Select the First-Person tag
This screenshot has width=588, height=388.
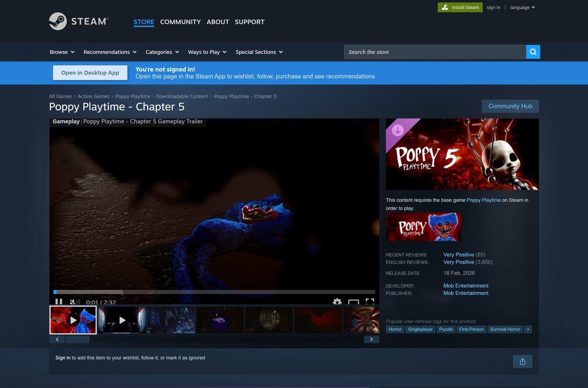click(471, 329)
